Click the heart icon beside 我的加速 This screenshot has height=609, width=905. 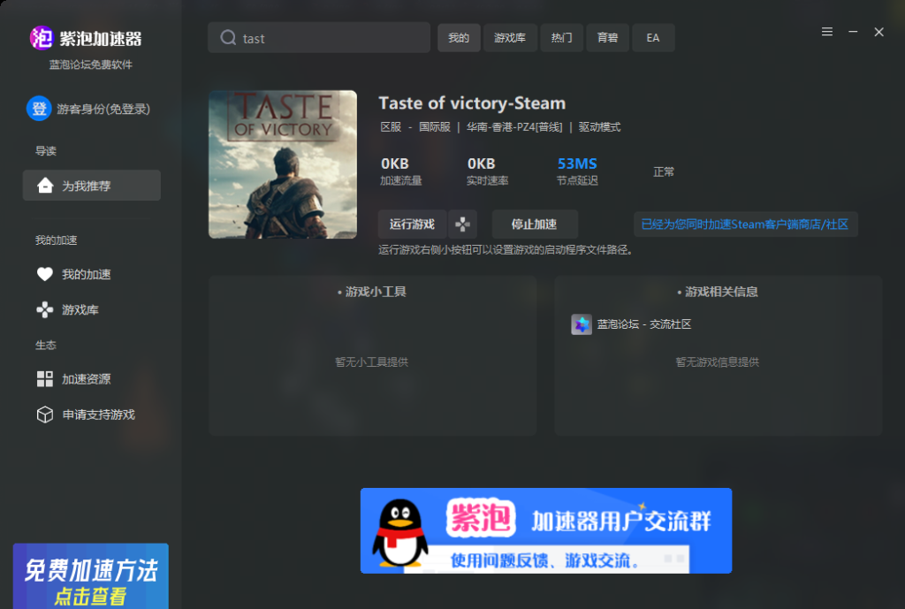tap(44, 274)
